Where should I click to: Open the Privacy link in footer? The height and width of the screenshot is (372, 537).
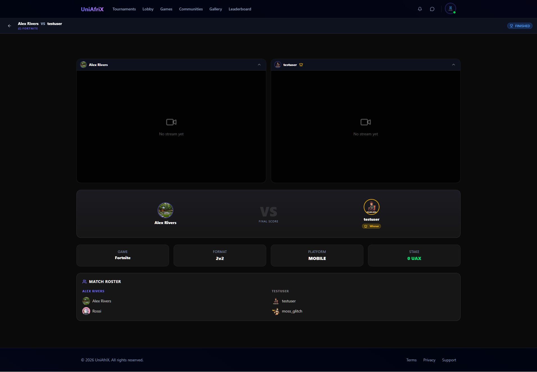pyautogui.click(x=429, y=360)
